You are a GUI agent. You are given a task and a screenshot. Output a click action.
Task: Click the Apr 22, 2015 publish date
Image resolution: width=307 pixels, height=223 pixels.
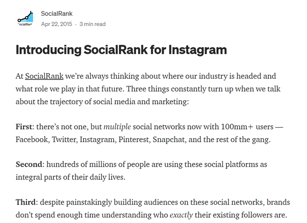57,24
